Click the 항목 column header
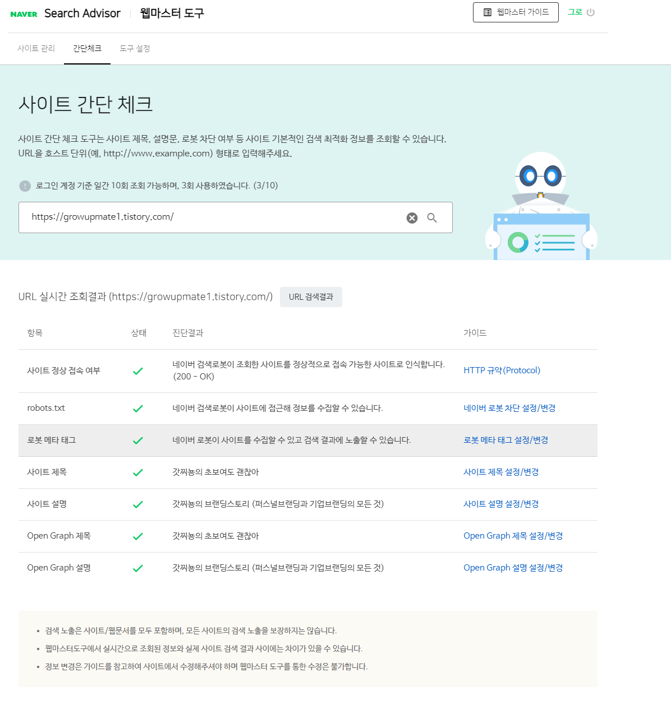 (x=35, y=333)
